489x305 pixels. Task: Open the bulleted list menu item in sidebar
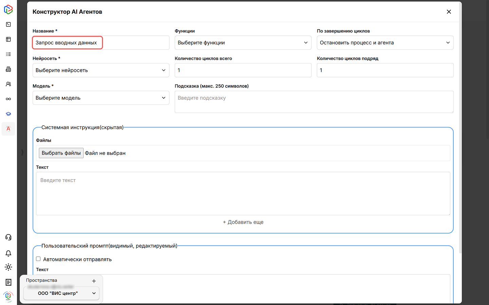(8, 54)
